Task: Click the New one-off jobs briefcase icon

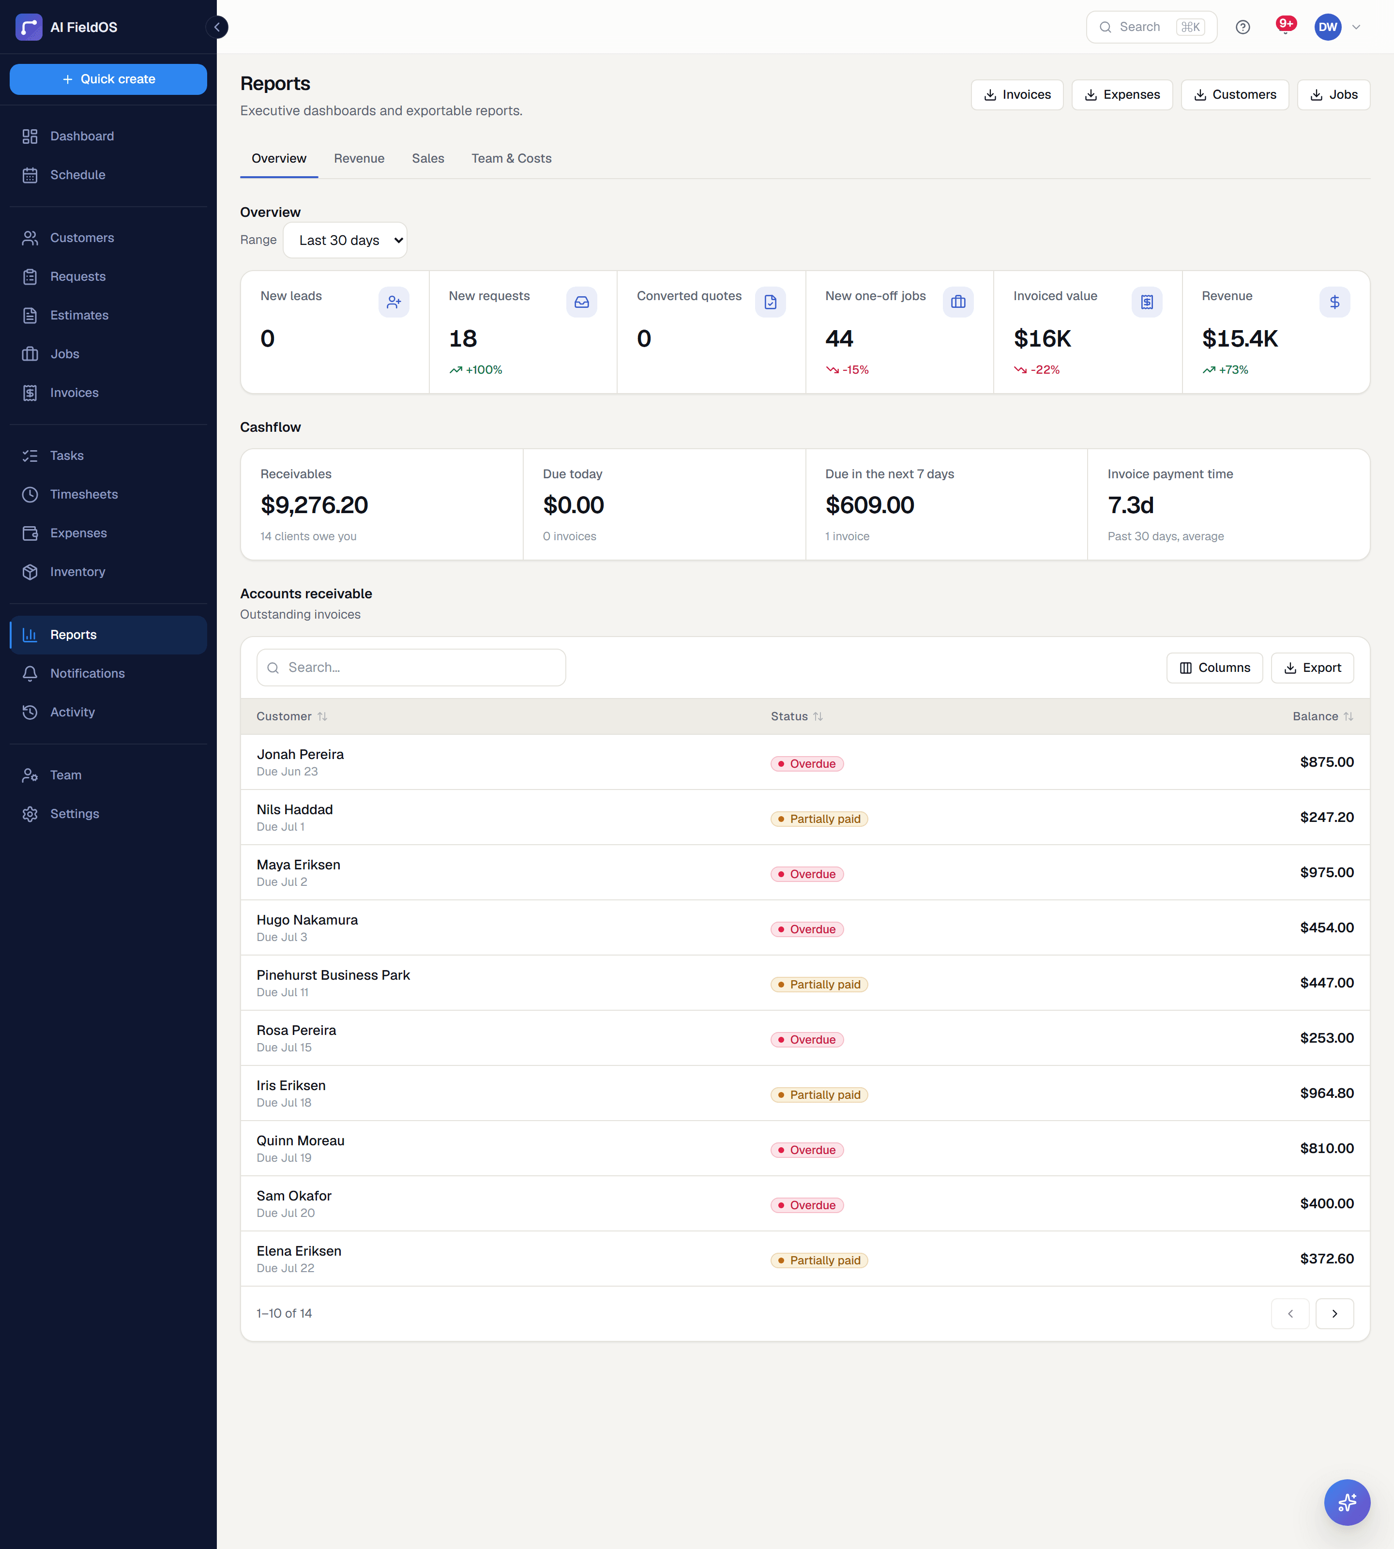Action: [958, 302]
